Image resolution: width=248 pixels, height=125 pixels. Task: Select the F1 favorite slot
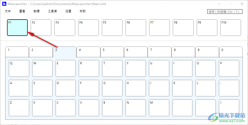click(x=17, y=28)
